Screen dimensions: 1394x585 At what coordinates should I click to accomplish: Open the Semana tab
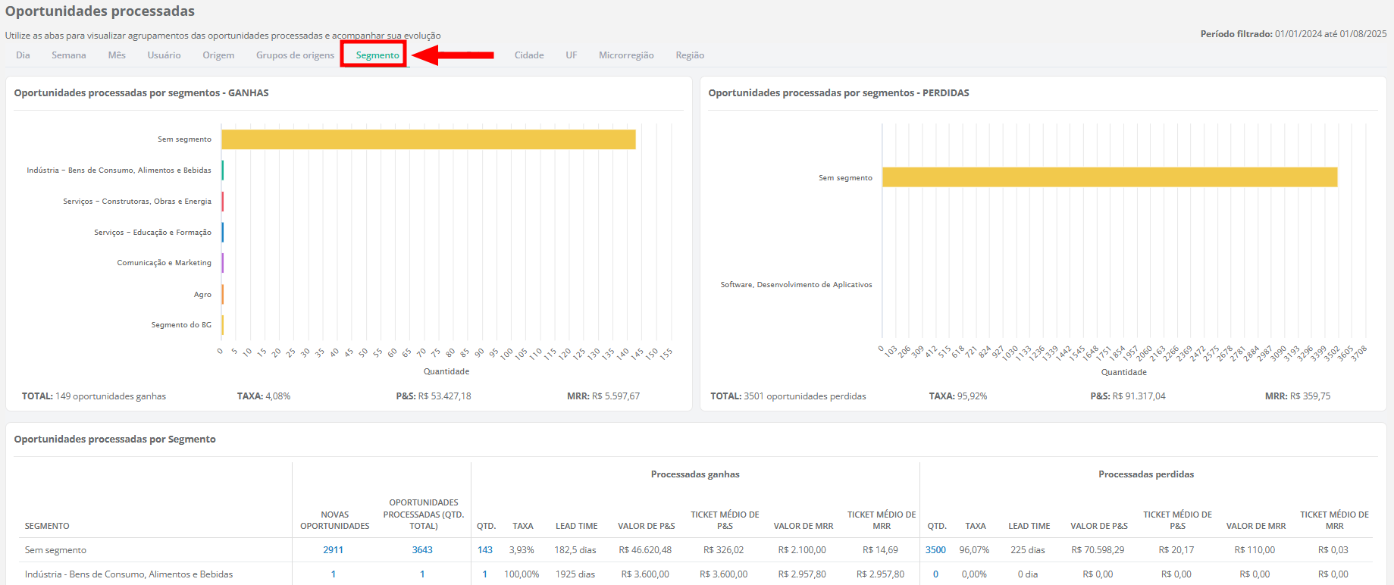tap(68, 55)
